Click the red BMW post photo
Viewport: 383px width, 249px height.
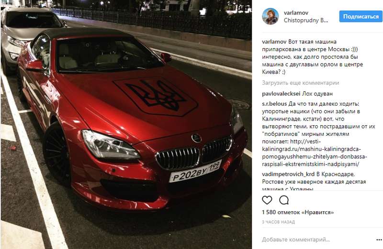(126, 124)
